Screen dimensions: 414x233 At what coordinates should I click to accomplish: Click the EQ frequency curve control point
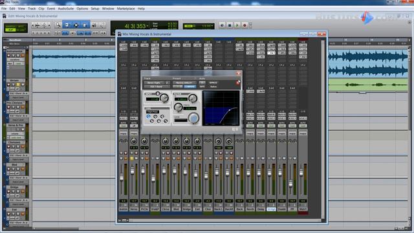coord(230,109)
